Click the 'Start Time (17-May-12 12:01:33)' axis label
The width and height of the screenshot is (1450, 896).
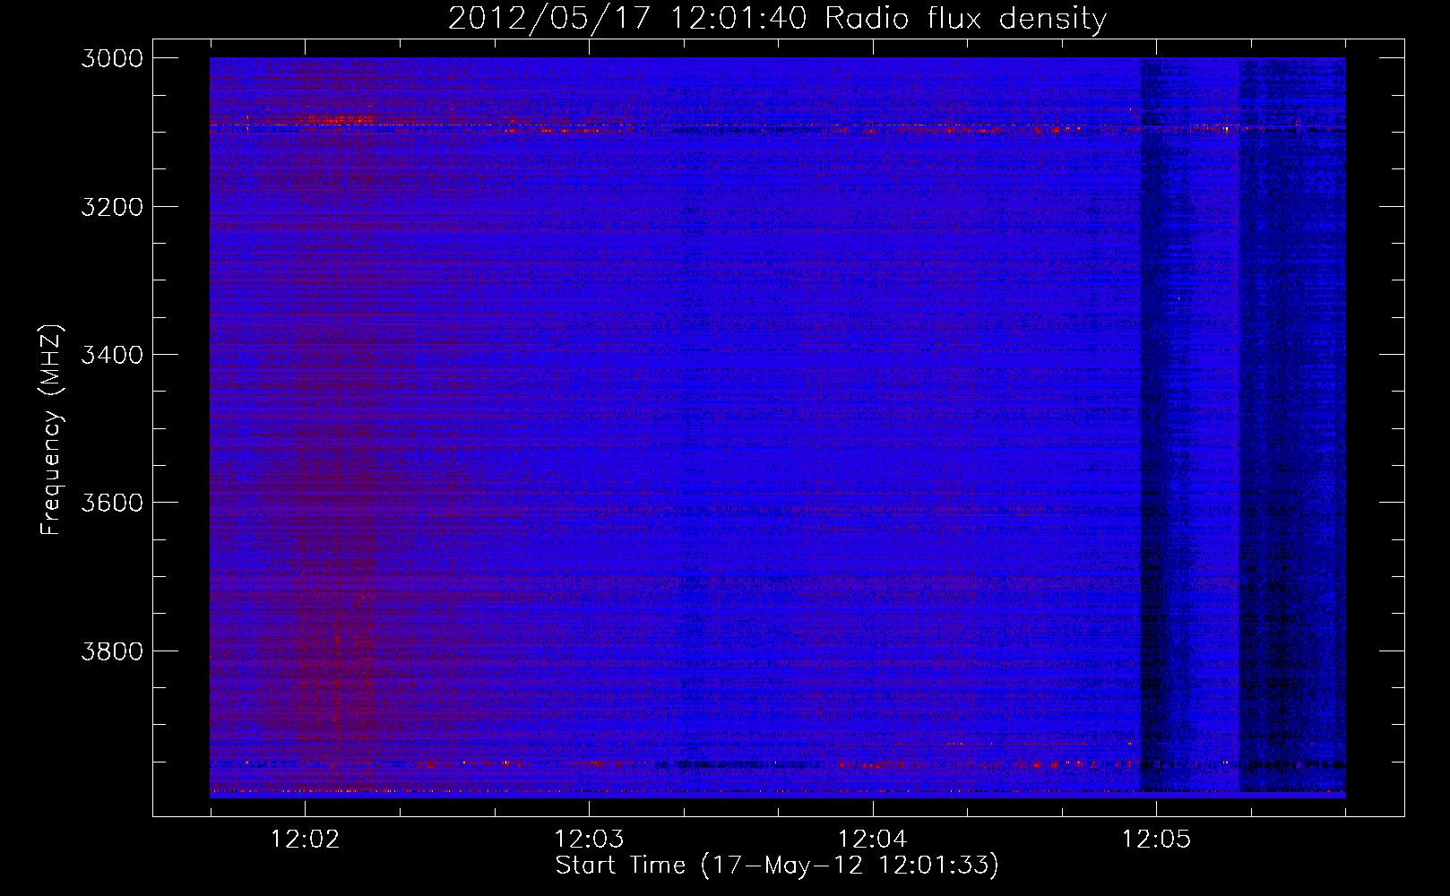coord(777,866)
